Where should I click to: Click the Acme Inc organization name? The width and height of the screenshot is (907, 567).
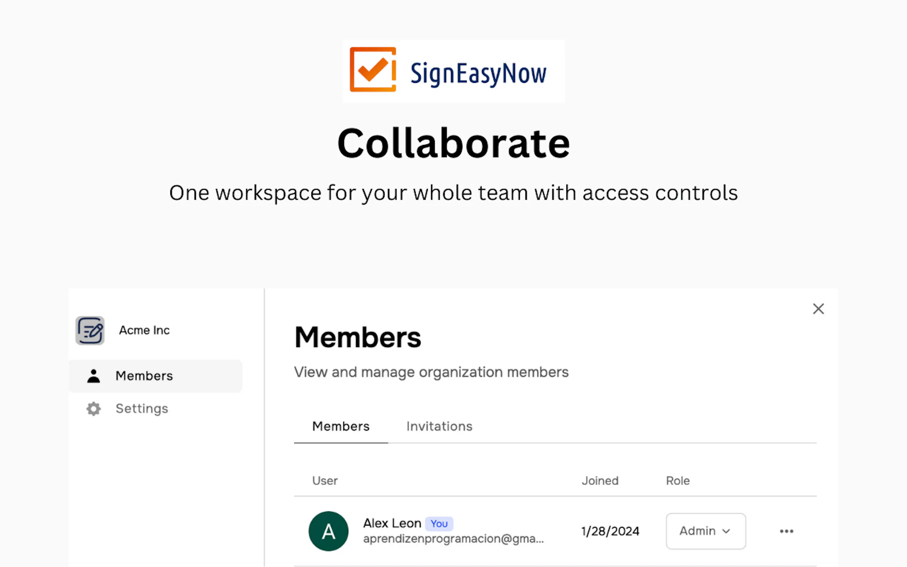tap(144, 330)
